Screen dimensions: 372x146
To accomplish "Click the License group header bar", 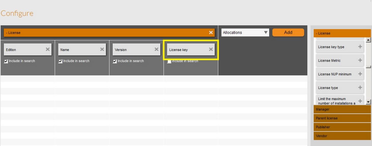I will click(109, 32).
